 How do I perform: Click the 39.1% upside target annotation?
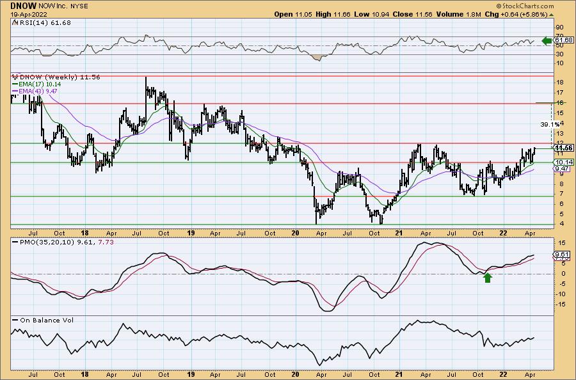[x=550, y=125]
